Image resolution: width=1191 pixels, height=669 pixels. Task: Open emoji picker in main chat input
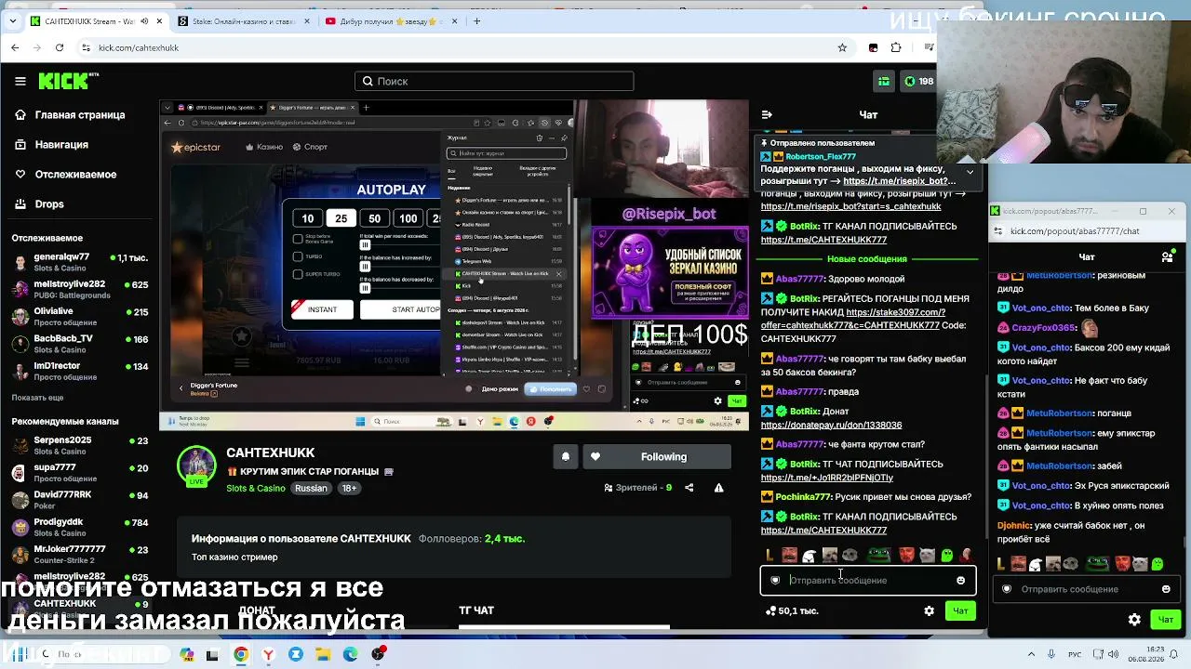[x=960, y=581]
